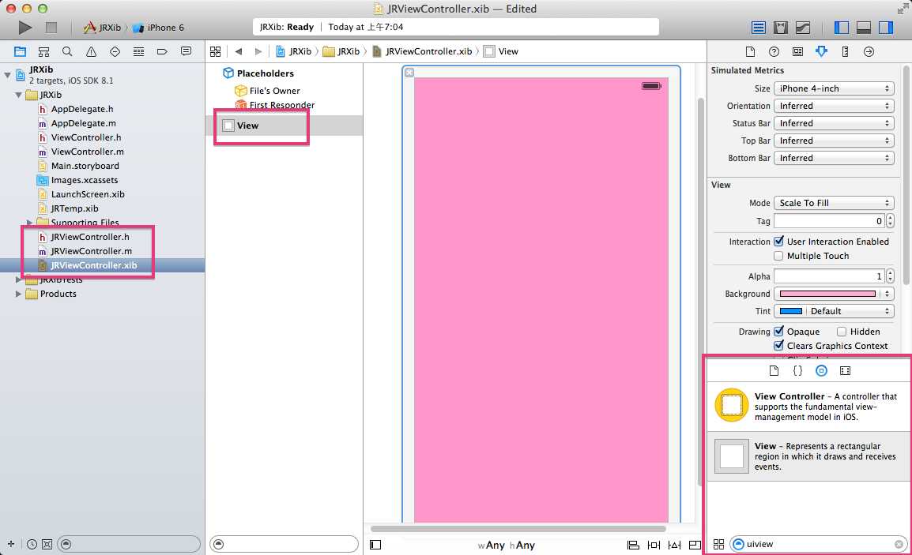This screenshot has width=912, height=555.
Task: Open the Tint color dropdown
Action: (x=850, y=311)
